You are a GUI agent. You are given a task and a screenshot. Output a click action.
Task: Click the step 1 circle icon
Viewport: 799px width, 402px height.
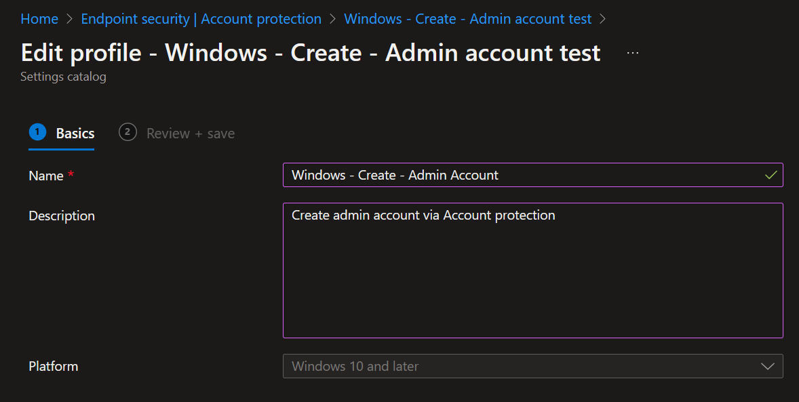[x=37, y=132]
